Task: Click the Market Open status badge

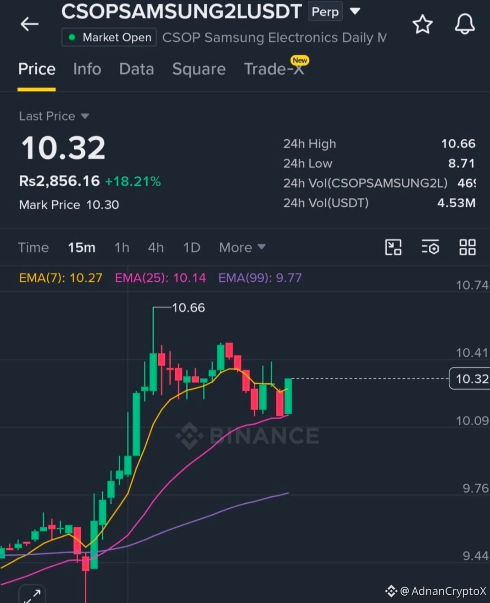Action: [x=109, y=37]
